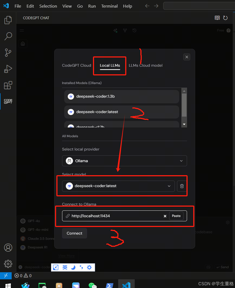Click the installed models scrollbar thumb
Screen dimensions: 235x288
point(184,105)
